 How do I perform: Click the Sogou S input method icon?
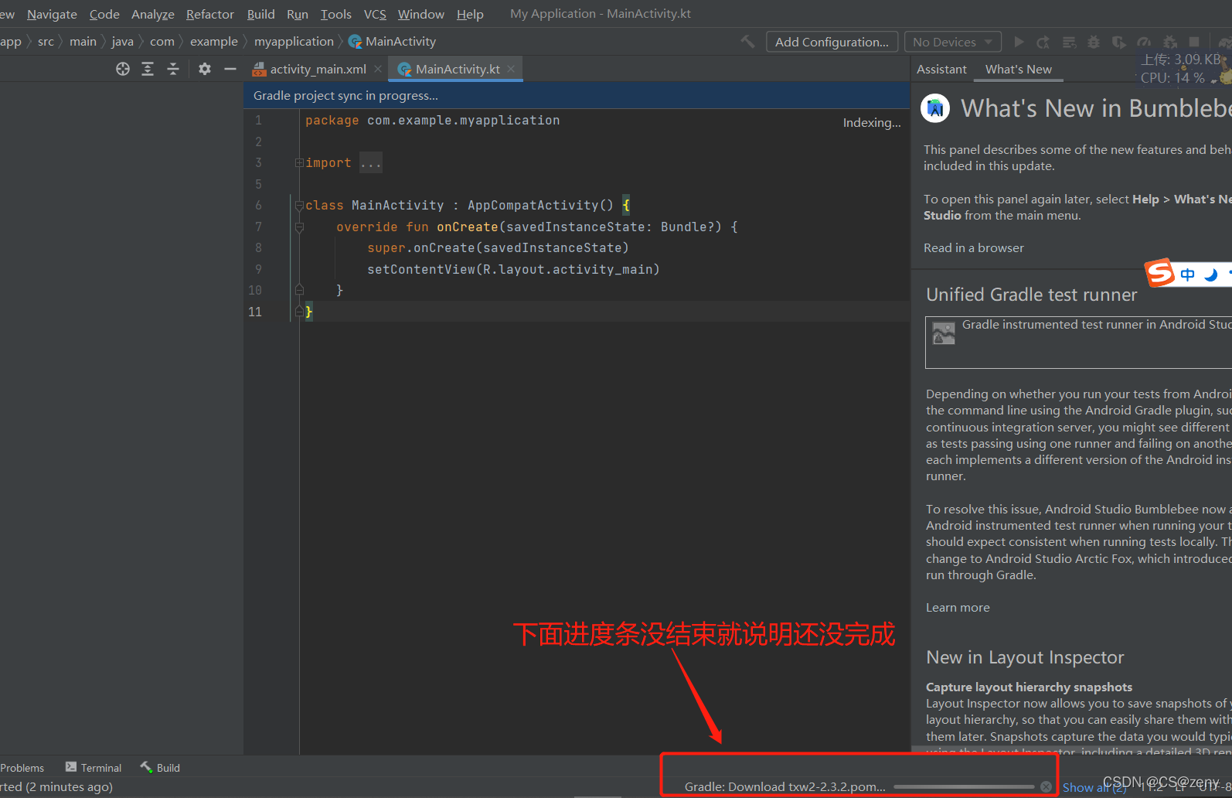[1159, 272]
